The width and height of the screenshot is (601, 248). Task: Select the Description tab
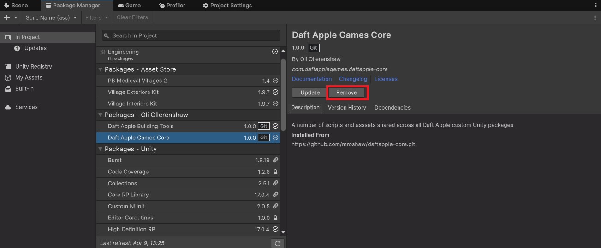pos(305,107)
